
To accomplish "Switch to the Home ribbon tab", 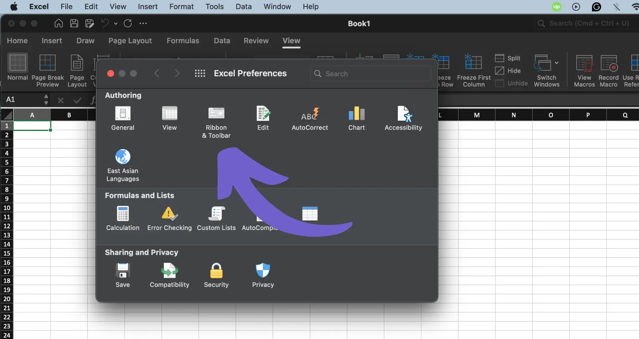I will pyautogui.click(x=17, y=41).
